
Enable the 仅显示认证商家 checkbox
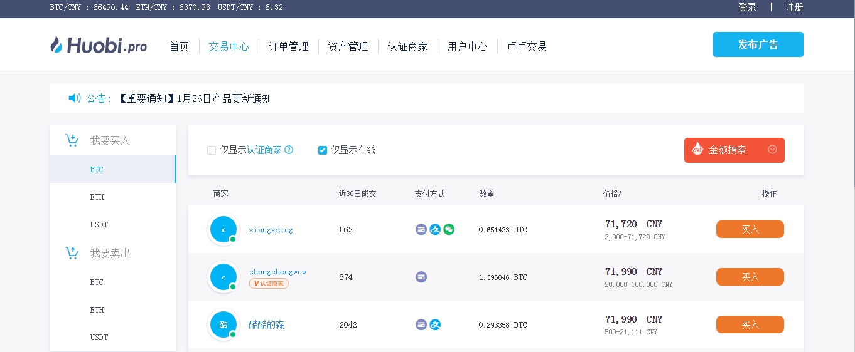coord(212,150)
